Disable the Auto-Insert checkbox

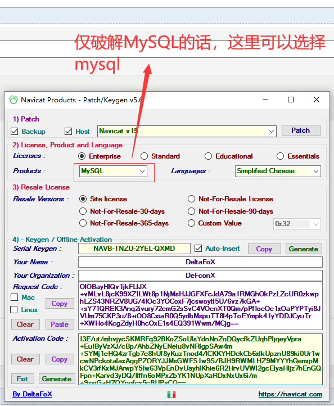[198, 249]
